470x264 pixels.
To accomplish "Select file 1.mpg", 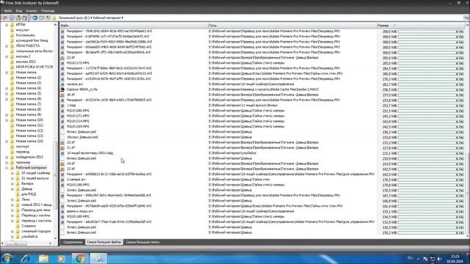I will [x=71, y=106].
